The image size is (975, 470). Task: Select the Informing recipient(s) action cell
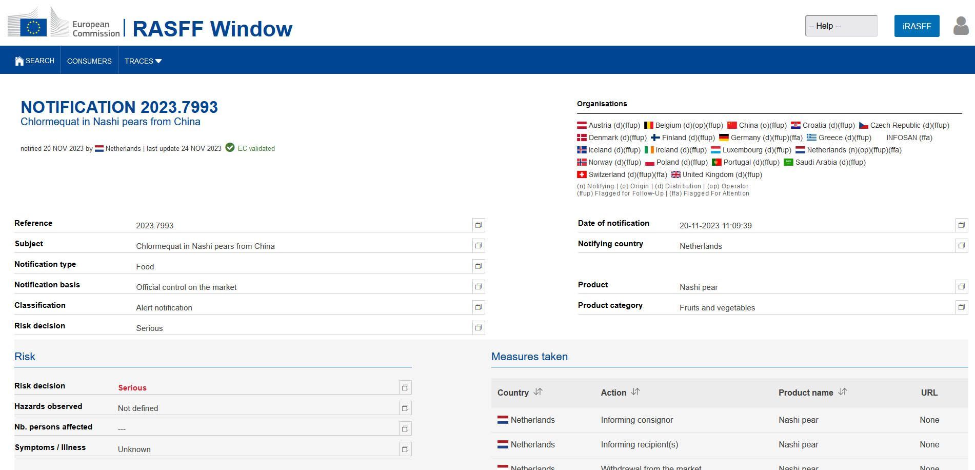640,444
